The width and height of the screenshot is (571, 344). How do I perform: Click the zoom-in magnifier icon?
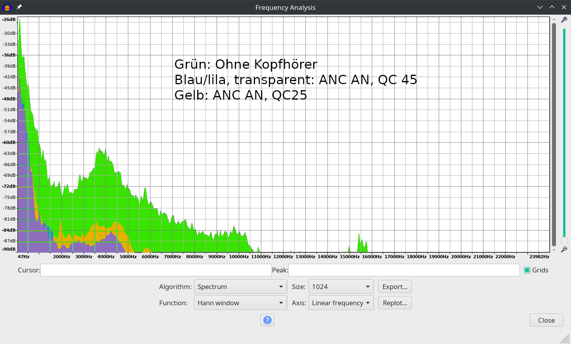click(564, 19)
